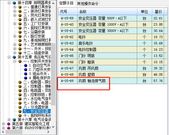This screenshot has width=169, height=135.
Task: Click the icon beside 六、医院灯具安装
Action: [x=20, y=28]
